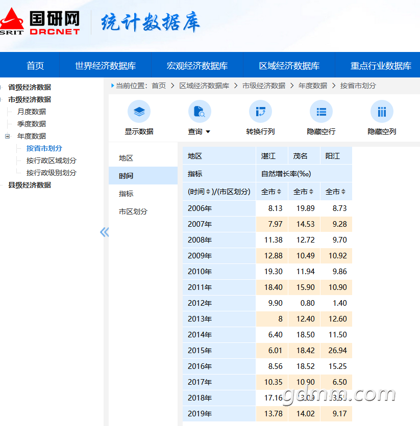Click the 显示数据 layers icon
The image size is (420, 426).
pyautogui.click(x=139, y=112)
